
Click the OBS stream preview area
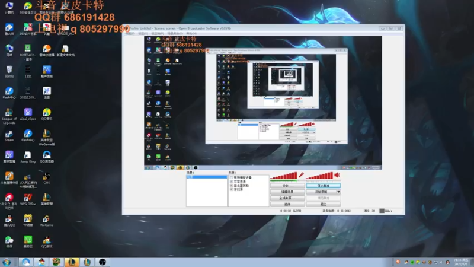tap(263, 103)
